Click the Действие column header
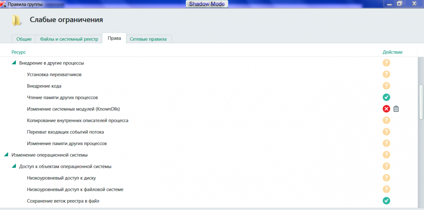The width and height of the screenshot is (424, 210). click(393, 52)
